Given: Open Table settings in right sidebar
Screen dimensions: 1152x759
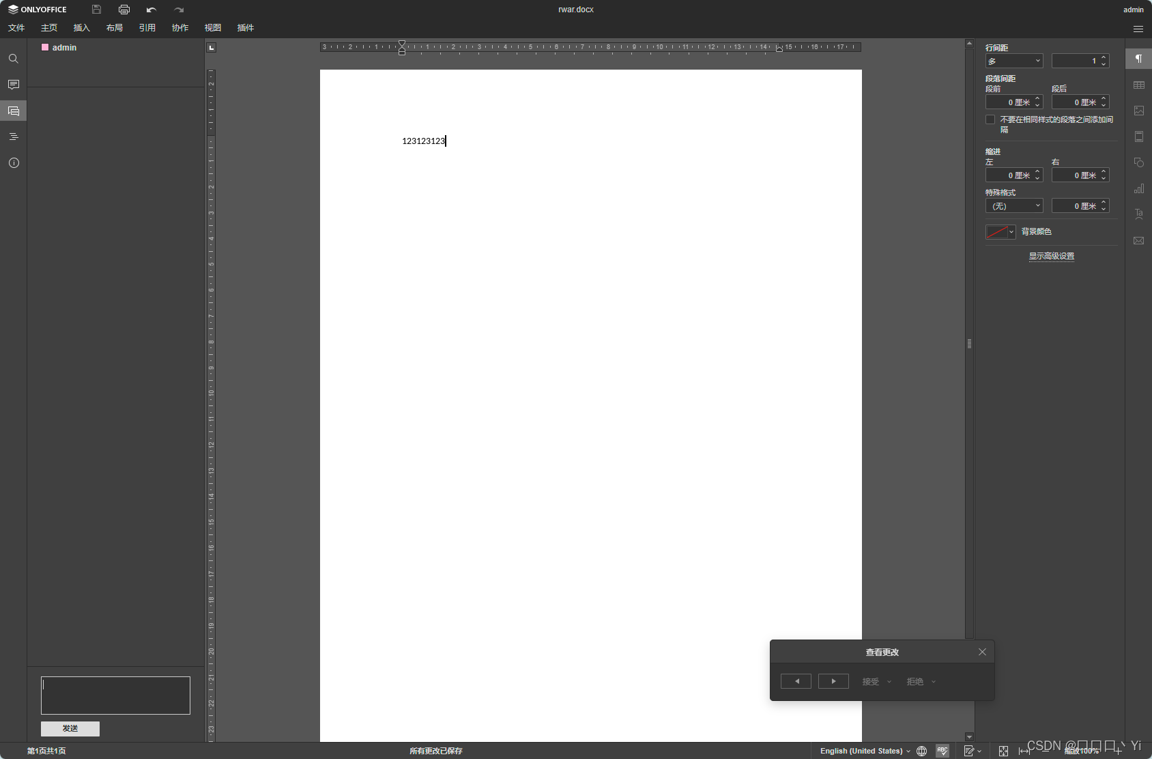Looking at the screenshot, I should 1138,85.
